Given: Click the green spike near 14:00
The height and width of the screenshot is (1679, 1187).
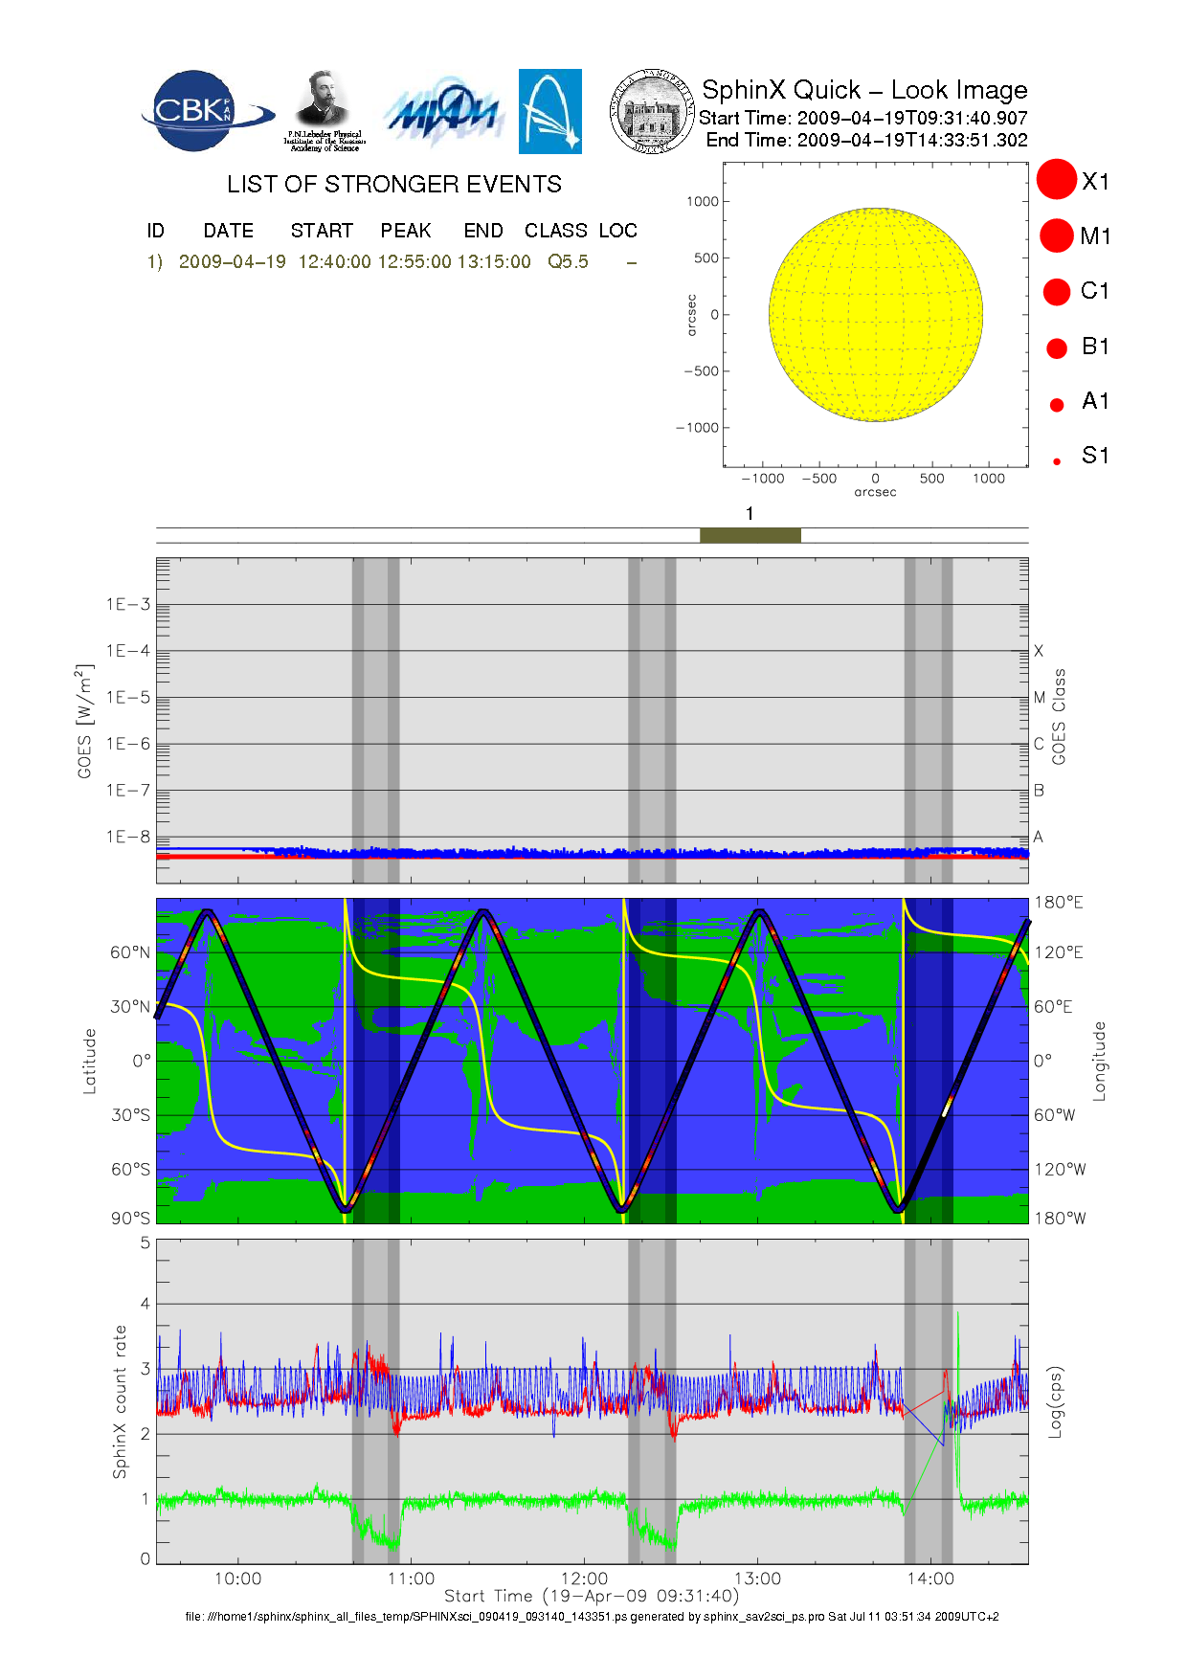Looking at the screenshot, I should click(x=957, y=1340).
